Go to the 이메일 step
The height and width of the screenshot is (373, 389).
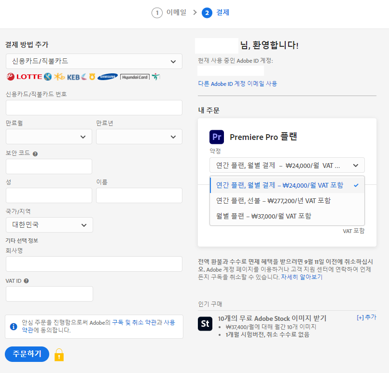click(176, 13)
